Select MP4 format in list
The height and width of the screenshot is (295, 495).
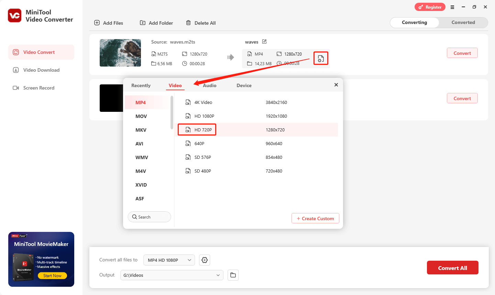pos(147,103)
